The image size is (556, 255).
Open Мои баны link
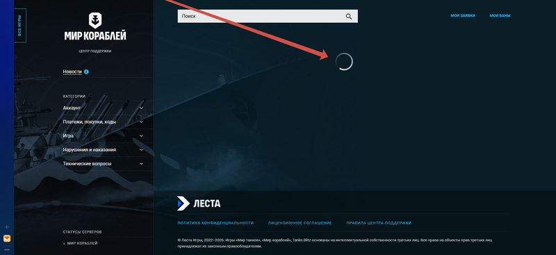coord(500,15)
